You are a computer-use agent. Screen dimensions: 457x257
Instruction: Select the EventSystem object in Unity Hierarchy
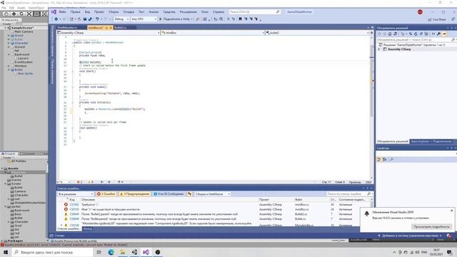click(24, 62)
